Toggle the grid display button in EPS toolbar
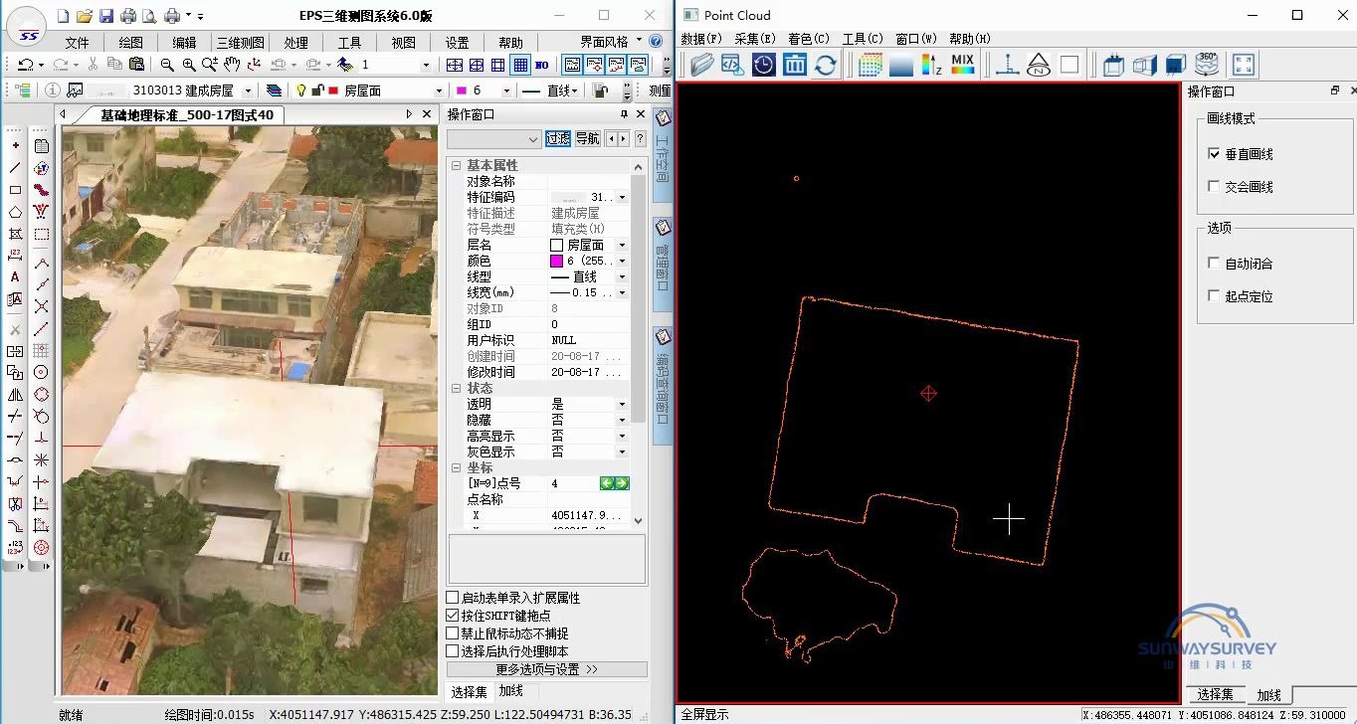 520,65
